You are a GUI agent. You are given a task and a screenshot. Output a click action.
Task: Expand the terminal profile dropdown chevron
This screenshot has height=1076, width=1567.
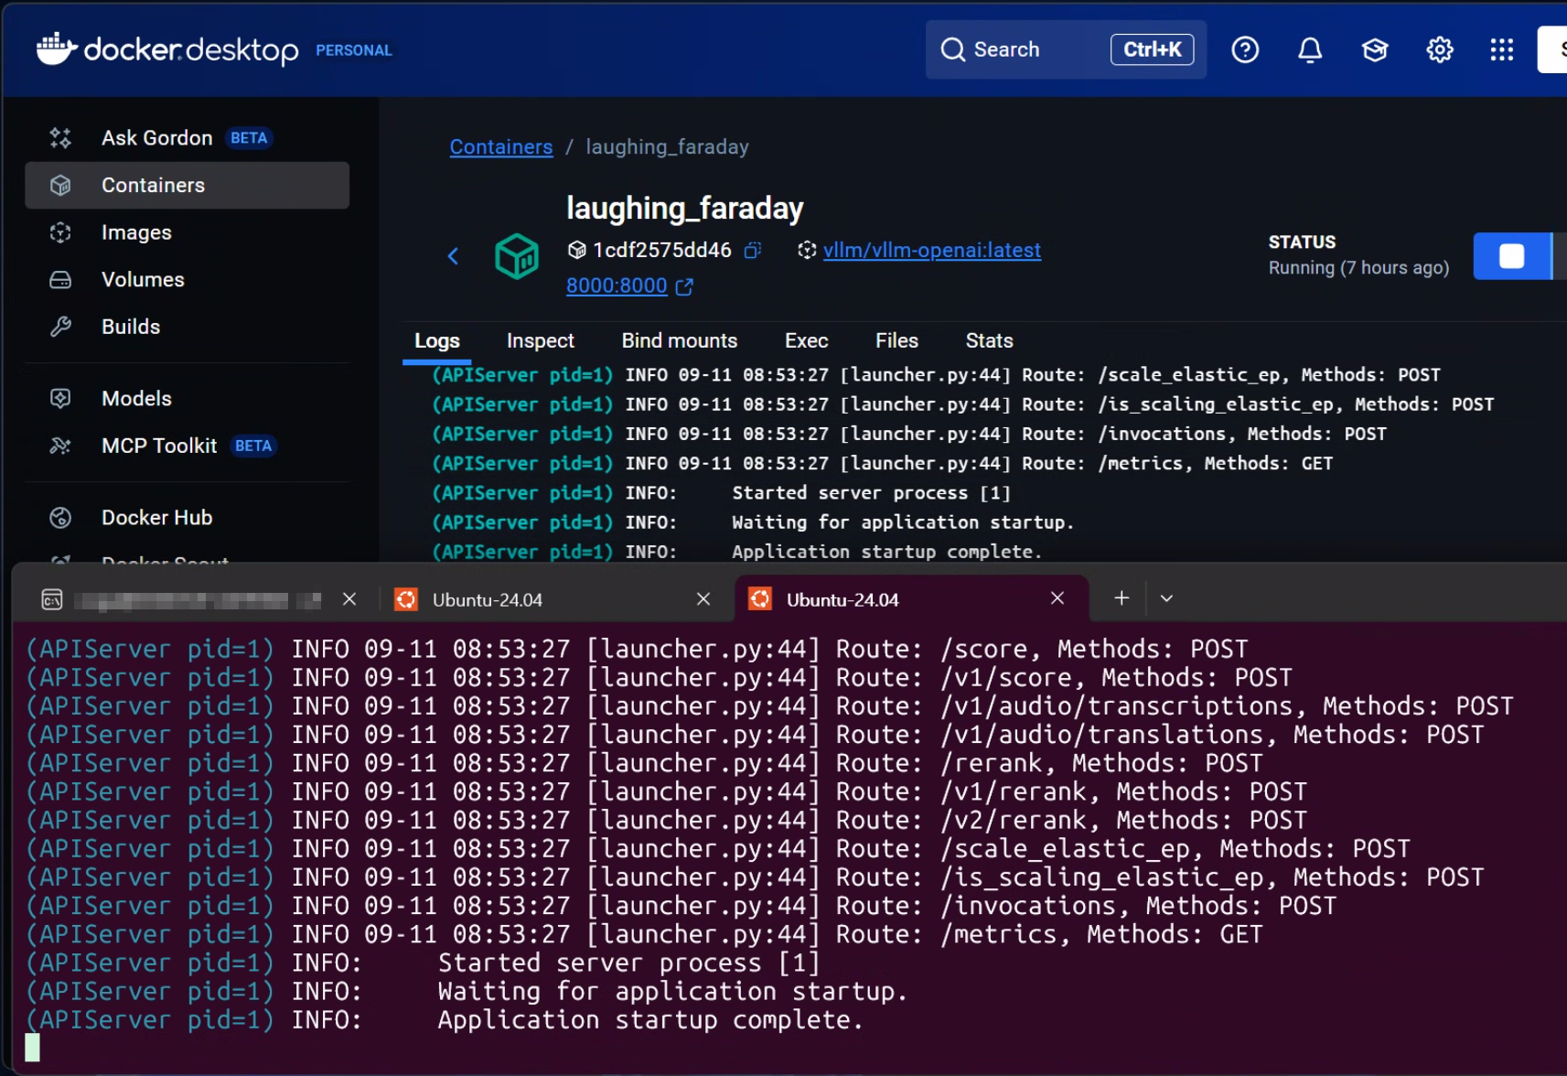1166,598
